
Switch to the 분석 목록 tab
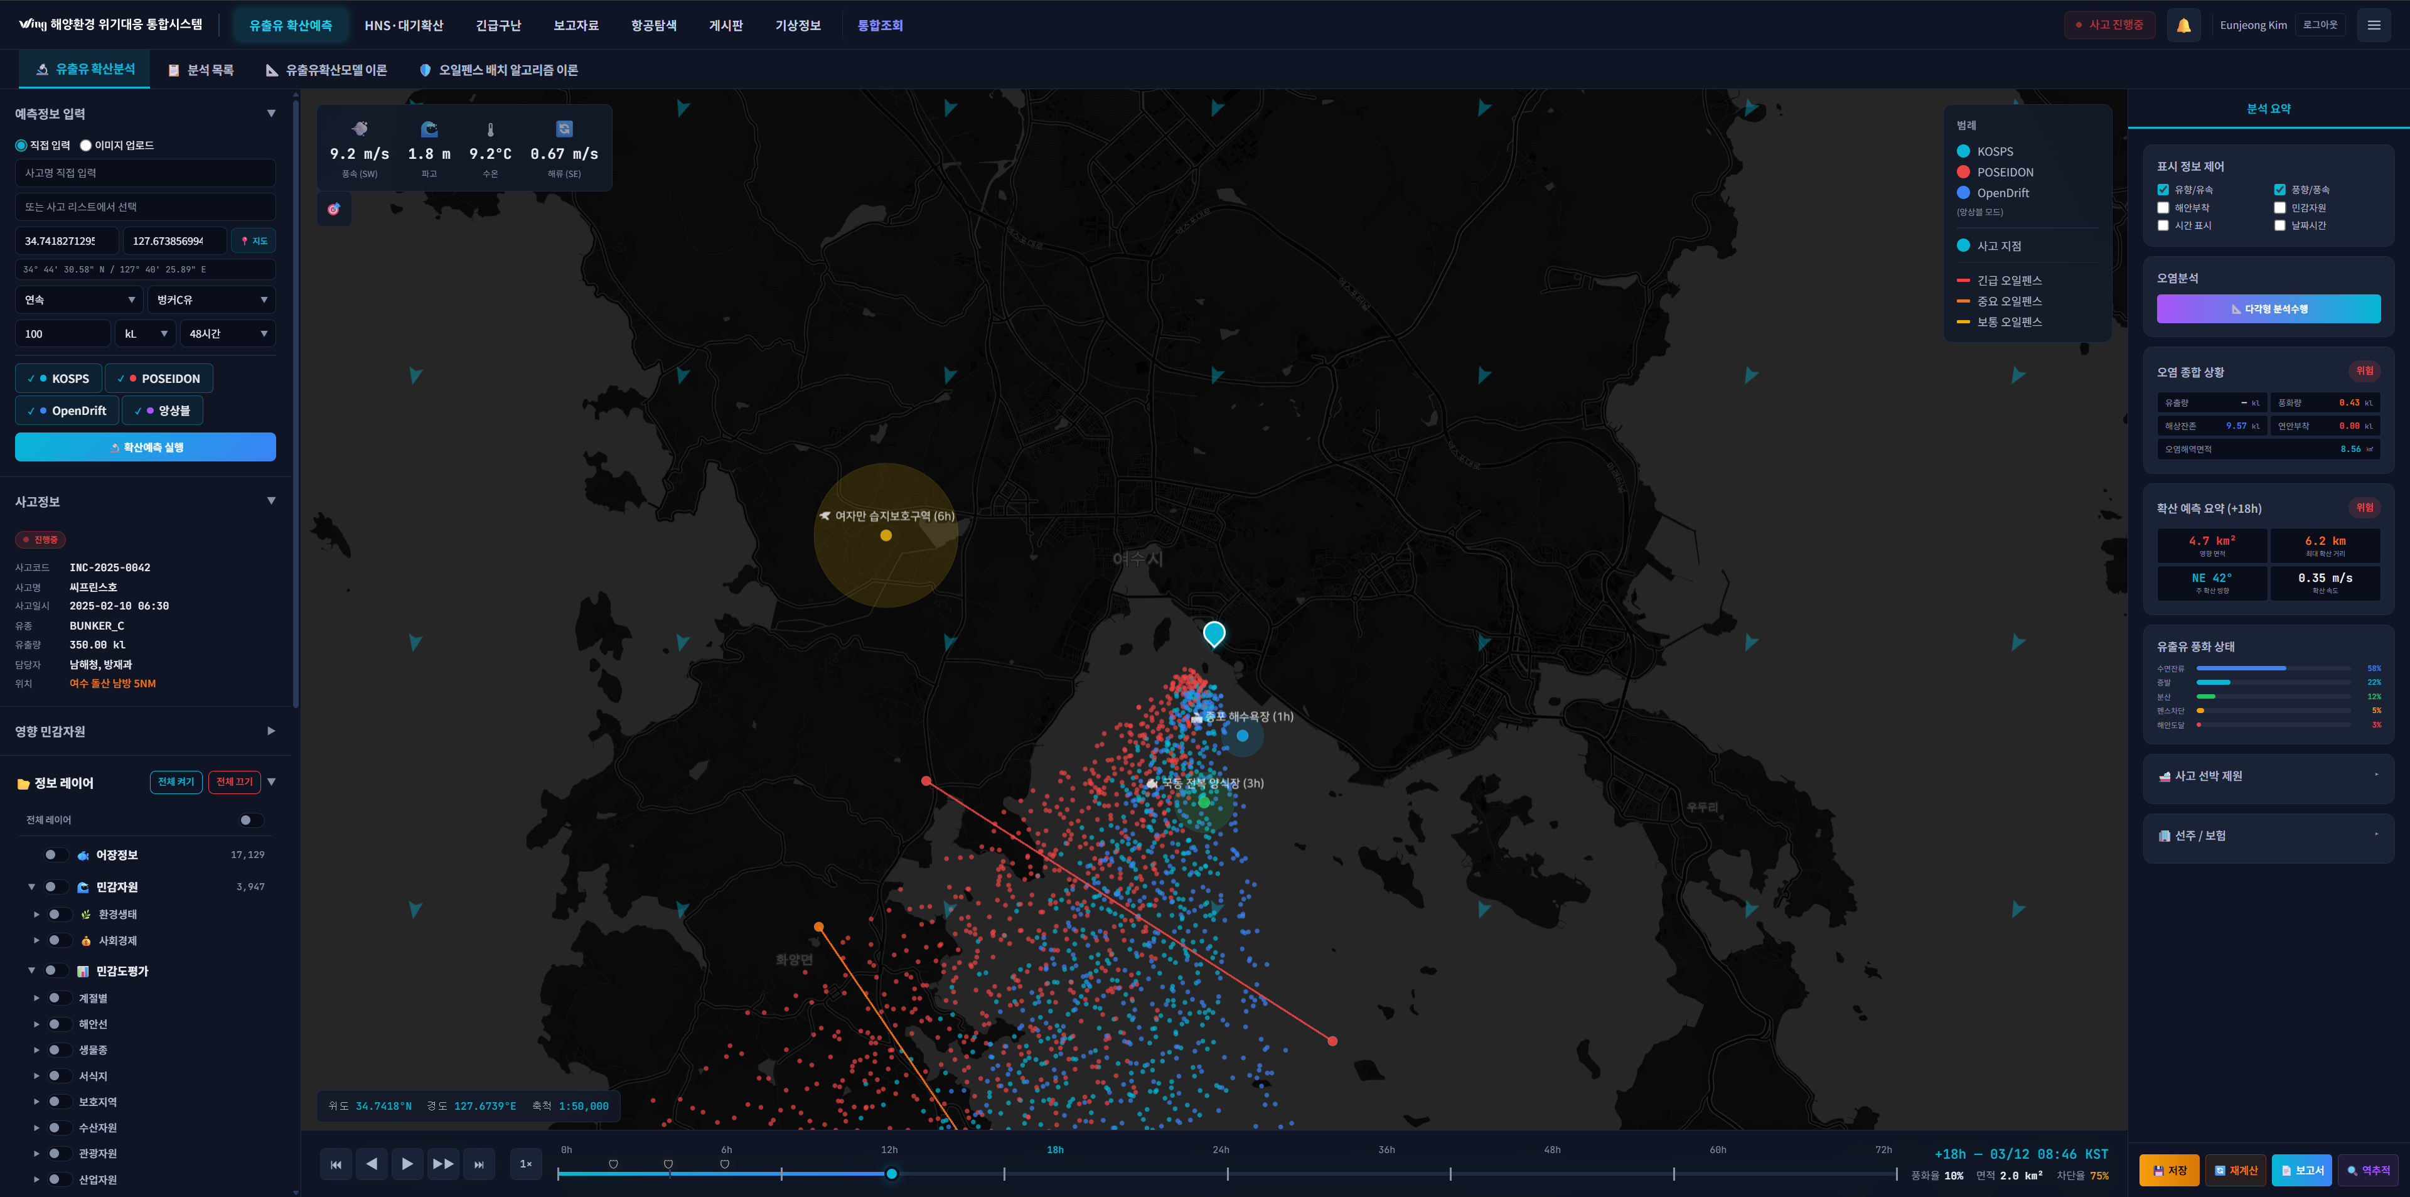(200, 70)
